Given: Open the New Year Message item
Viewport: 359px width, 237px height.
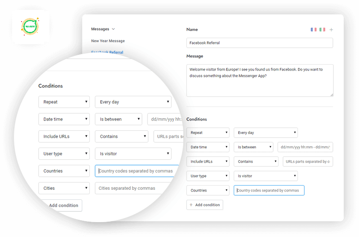Looking at the screenshot, I should click(108, 41).
